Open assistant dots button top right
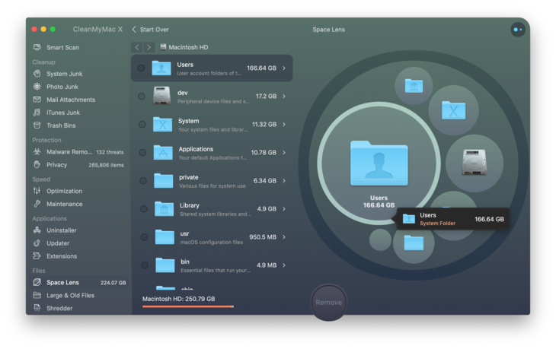 coord(518,30)
